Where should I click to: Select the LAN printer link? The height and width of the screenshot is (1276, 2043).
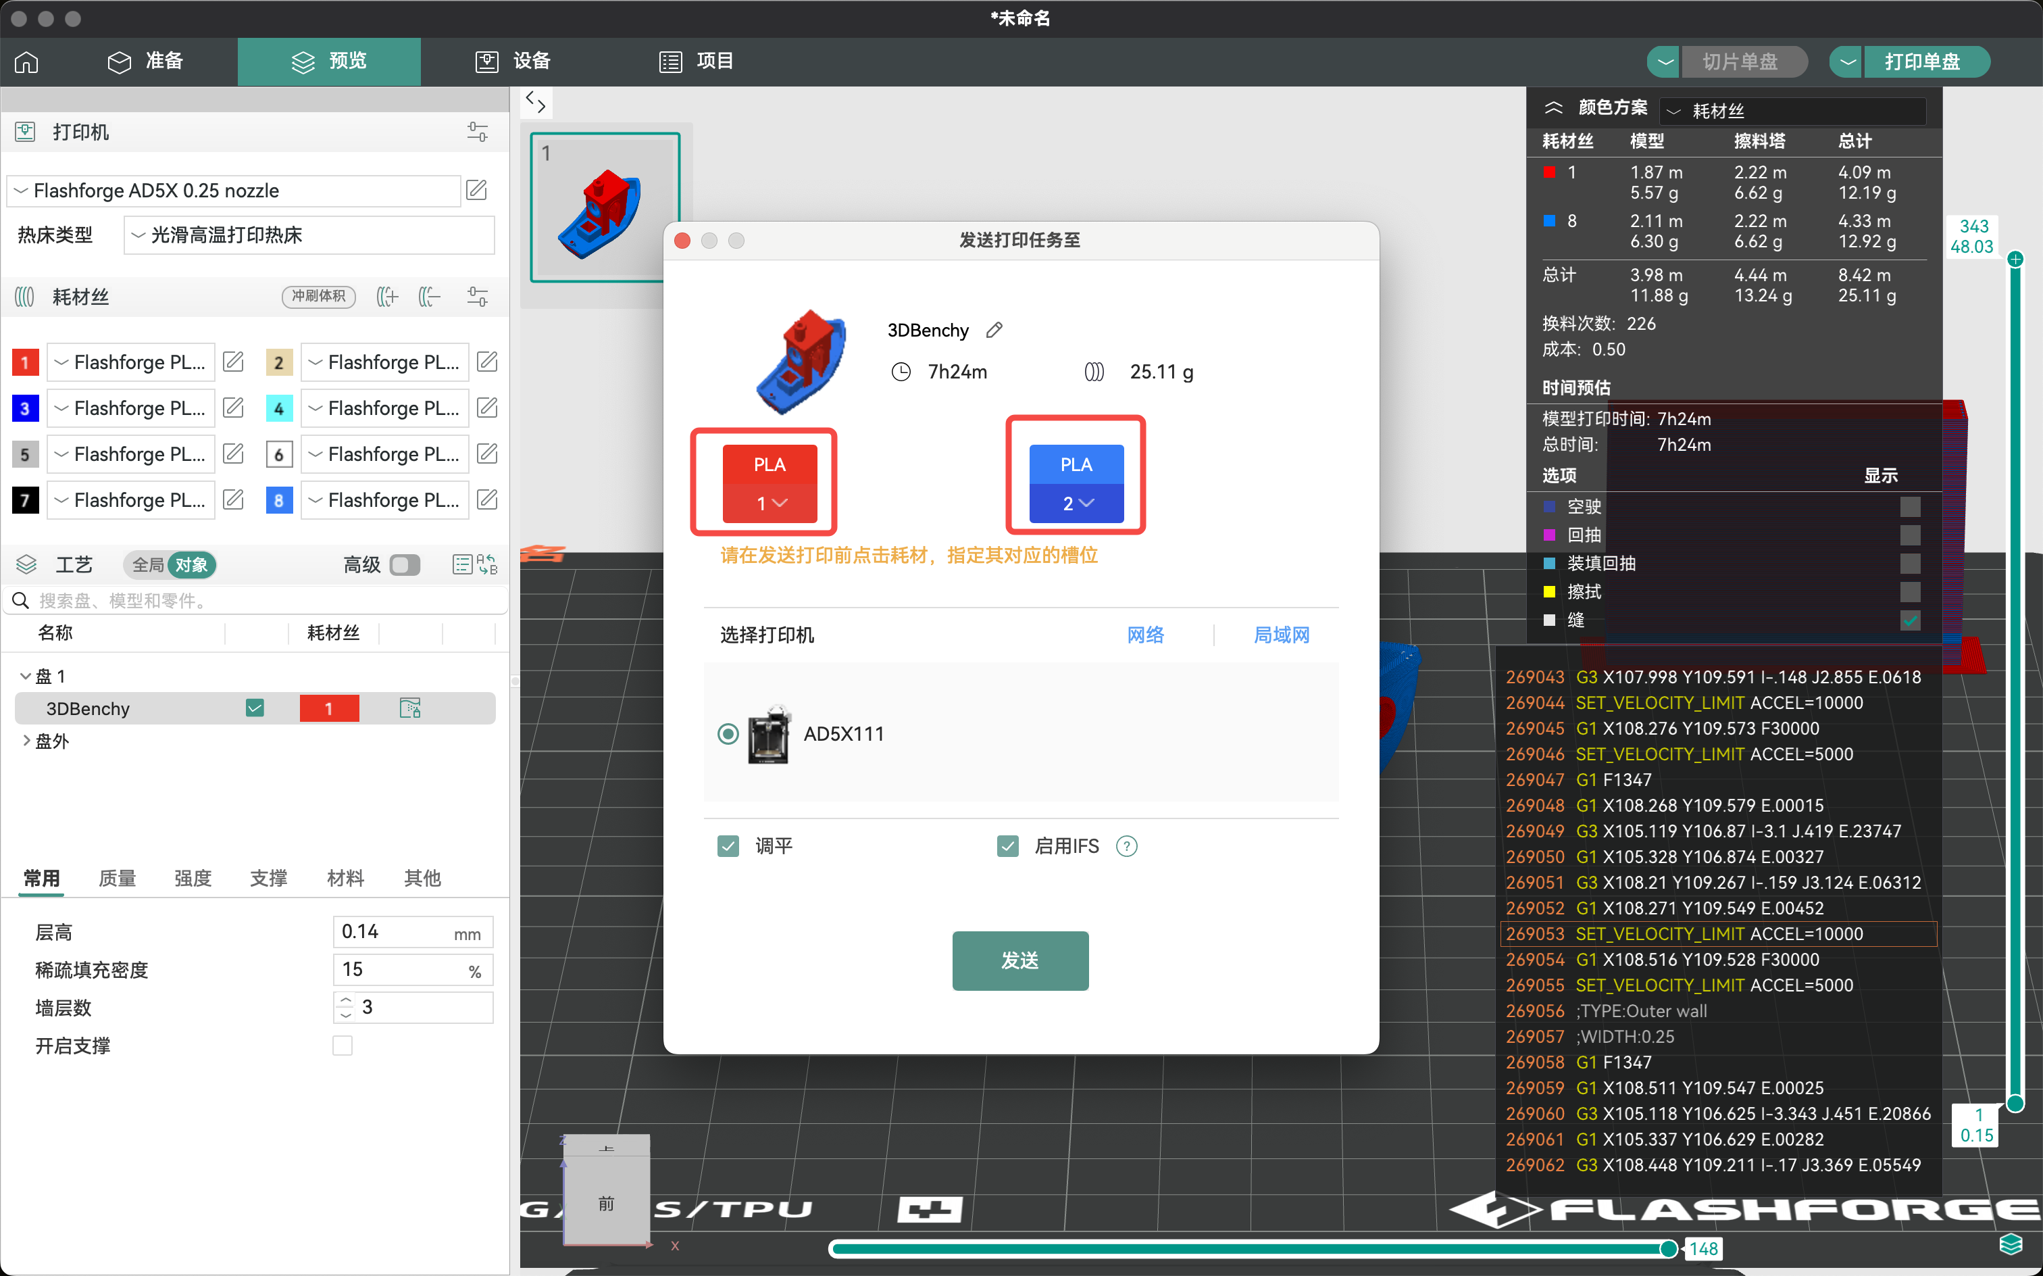[x=1282, y=635]
